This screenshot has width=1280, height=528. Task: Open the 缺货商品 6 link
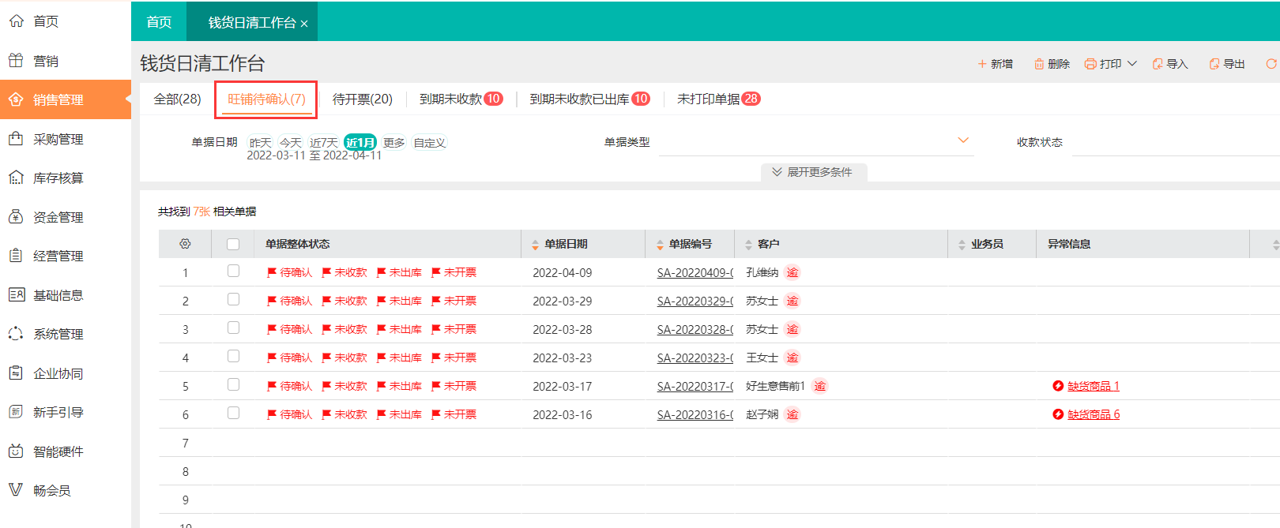[x=1093, y=414]
